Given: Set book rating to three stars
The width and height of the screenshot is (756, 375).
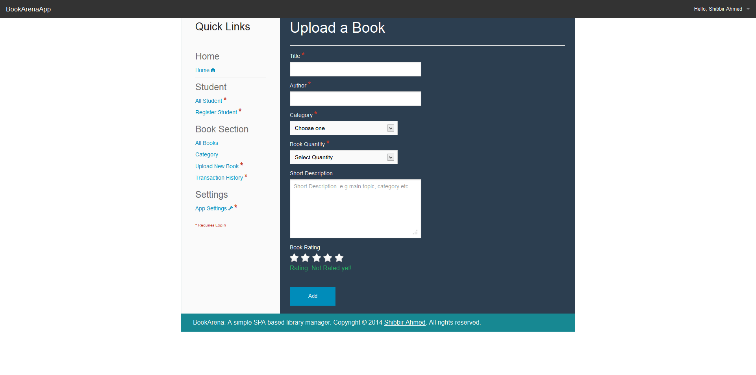Looking at the screenshot, I should [x=317, y=258].
